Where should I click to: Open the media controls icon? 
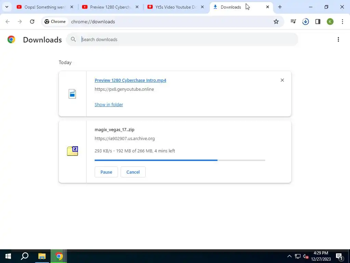coord(293,22)
